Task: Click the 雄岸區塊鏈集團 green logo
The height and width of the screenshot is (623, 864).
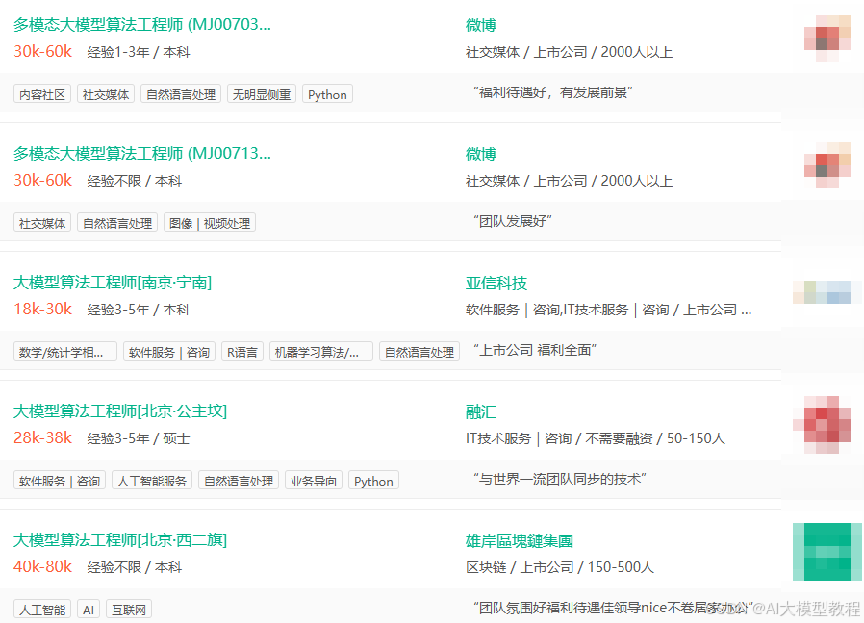Action: (x=827, y=552)
